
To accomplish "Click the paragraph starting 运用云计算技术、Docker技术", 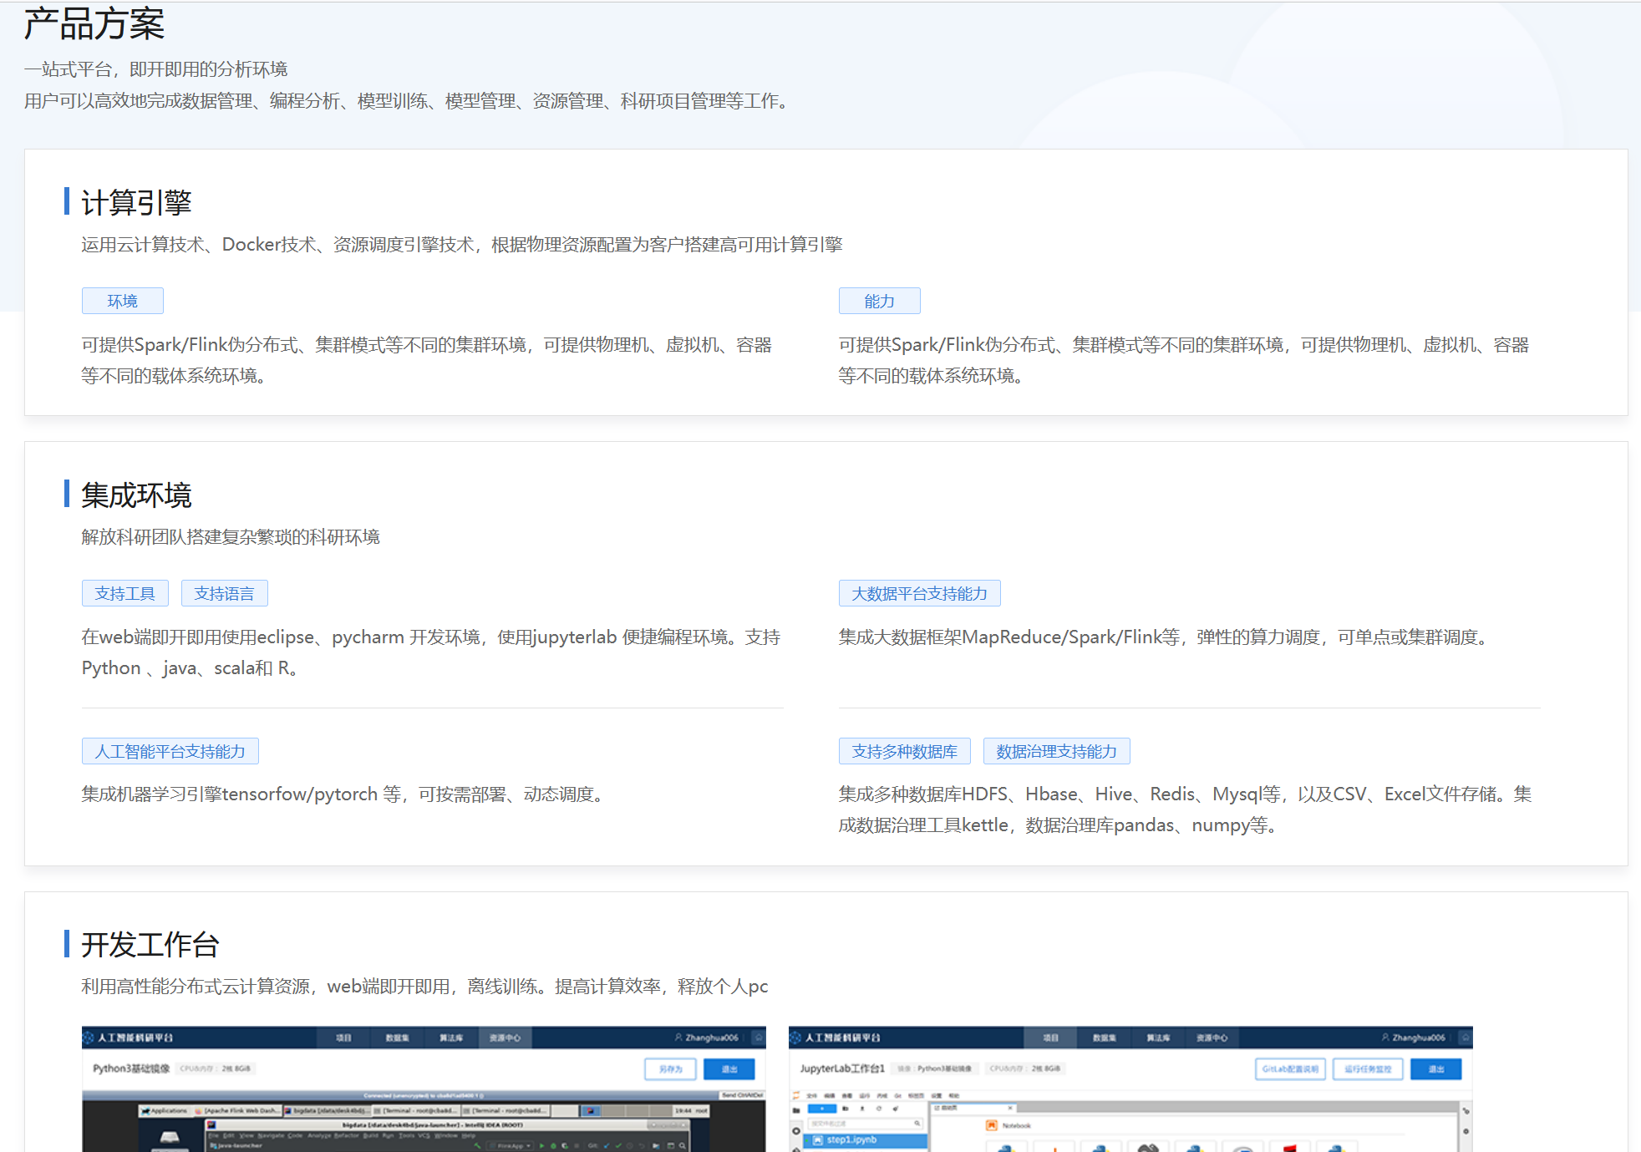I will pos(462,244).
